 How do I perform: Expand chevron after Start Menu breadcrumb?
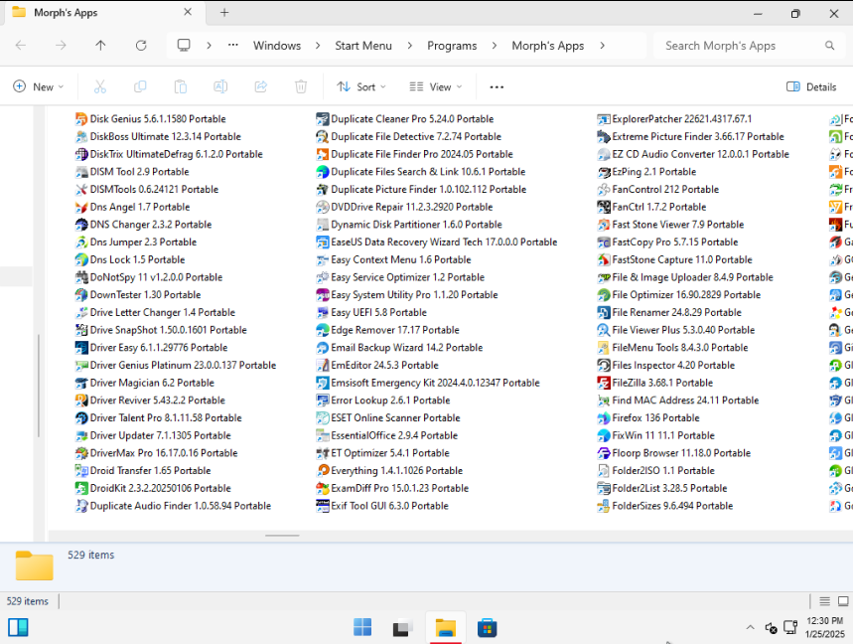click(410, 46)
